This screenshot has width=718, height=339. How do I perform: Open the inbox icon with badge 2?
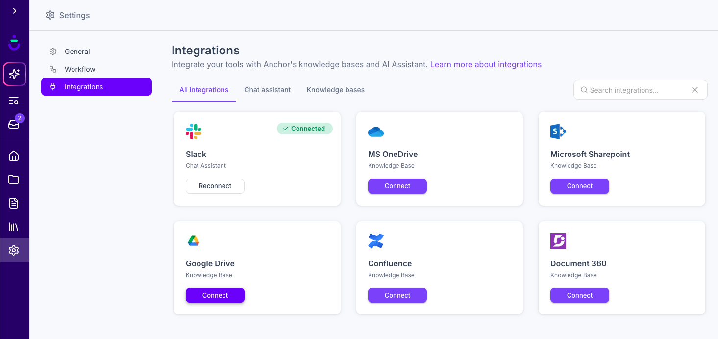14,124
